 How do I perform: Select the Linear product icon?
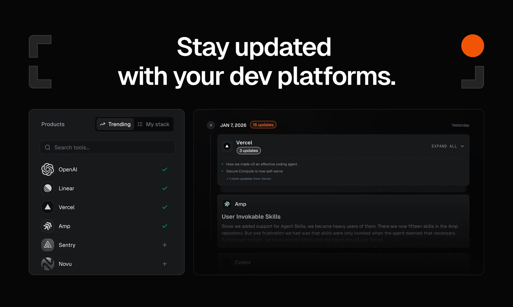coord(47,188)
